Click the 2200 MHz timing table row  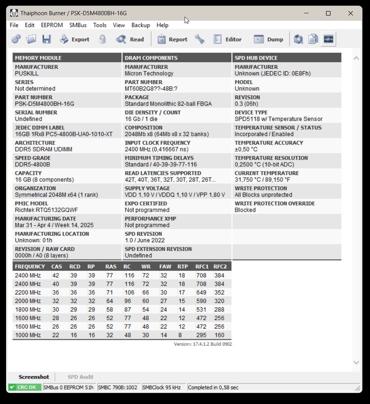(x=122, y=292)
